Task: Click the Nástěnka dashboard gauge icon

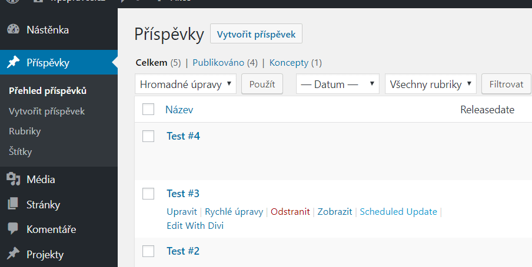Action: coord(13,29)
